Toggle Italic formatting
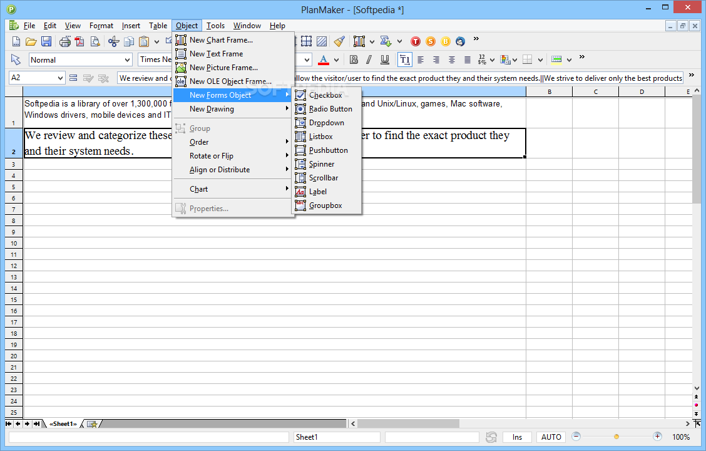The image size is (706, 451). click(x=369, y=60)
